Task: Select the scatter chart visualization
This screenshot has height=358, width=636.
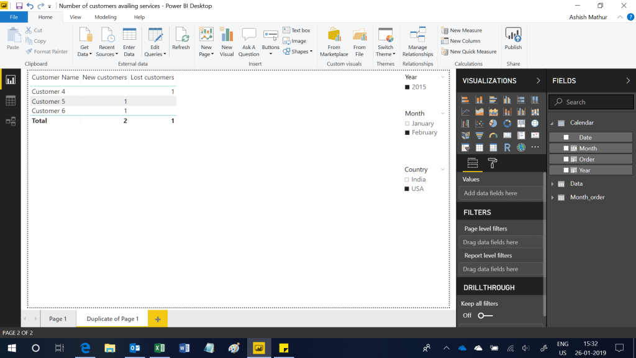Action: 479,124
